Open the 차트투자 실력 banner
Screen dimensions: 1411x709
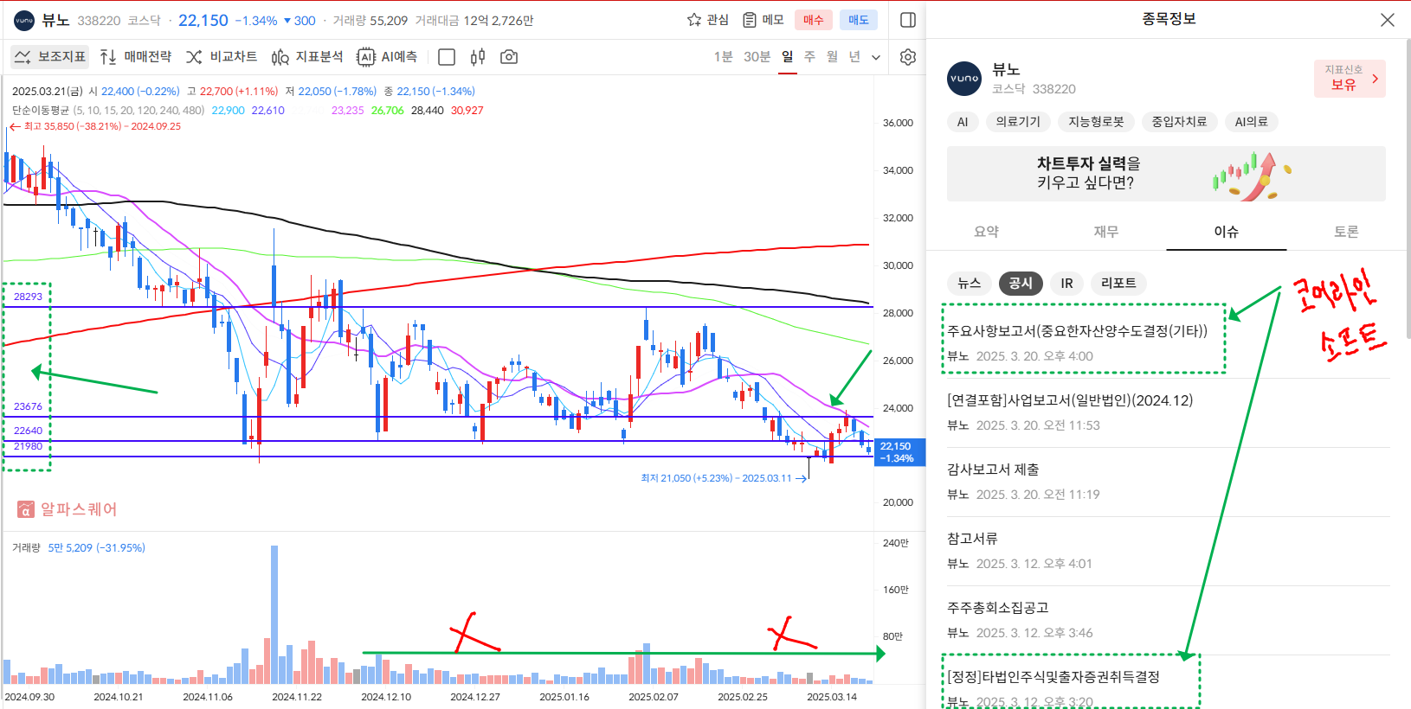pos(1166,174)
